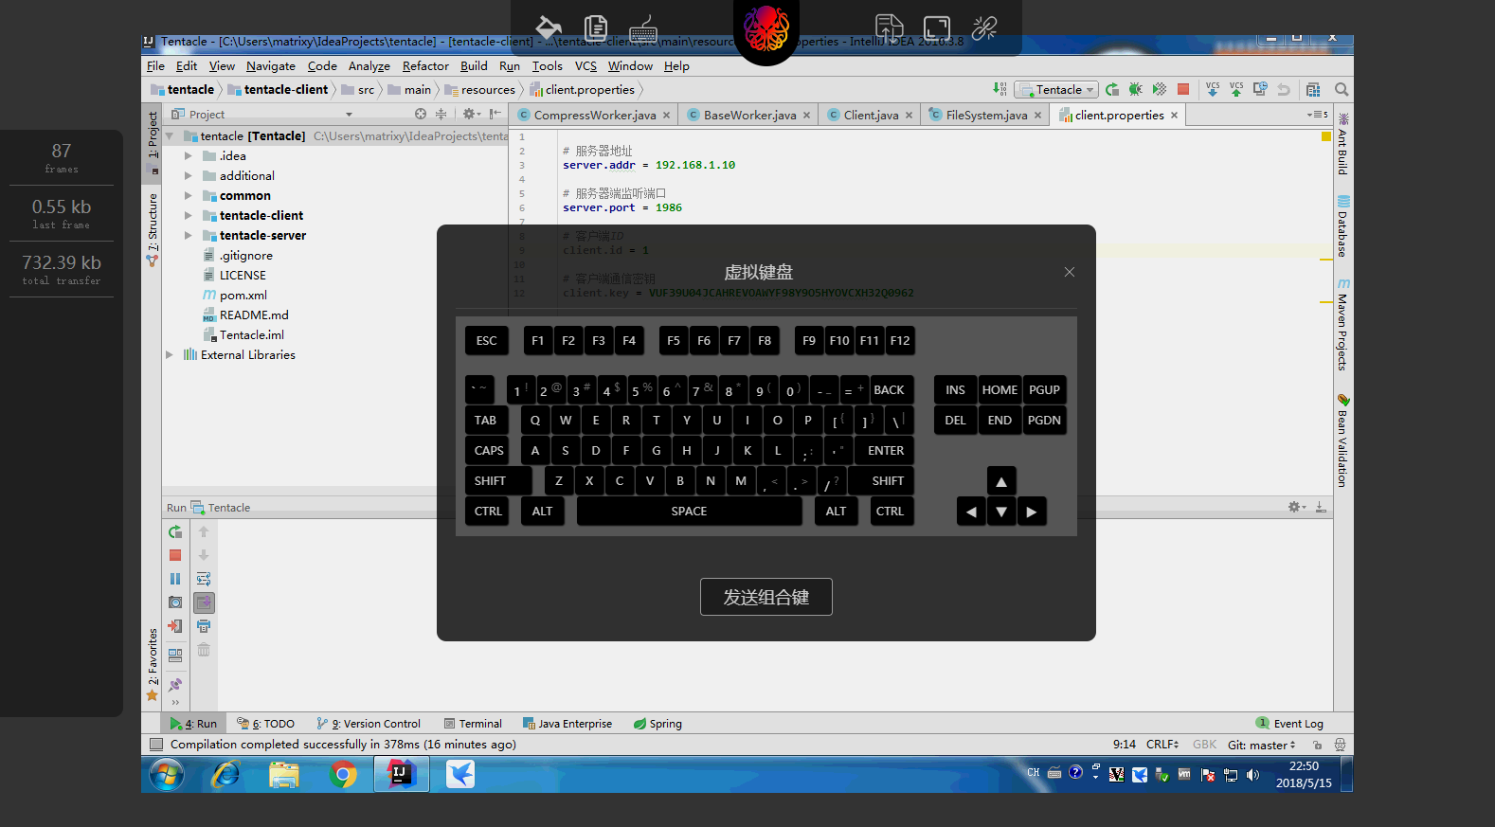Click the Make Project build icon

pyautogui.click(x=1000, y=89)
